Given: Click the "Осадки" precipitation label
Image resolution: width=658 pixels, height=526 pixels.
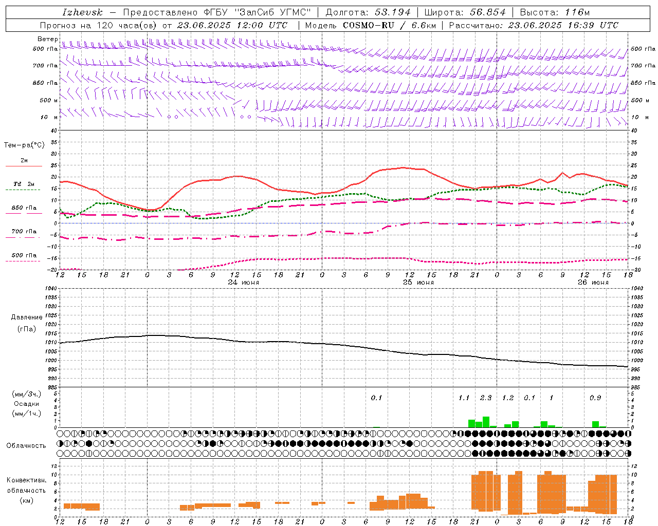Looking at the screenshot, I should pos(26,404).
